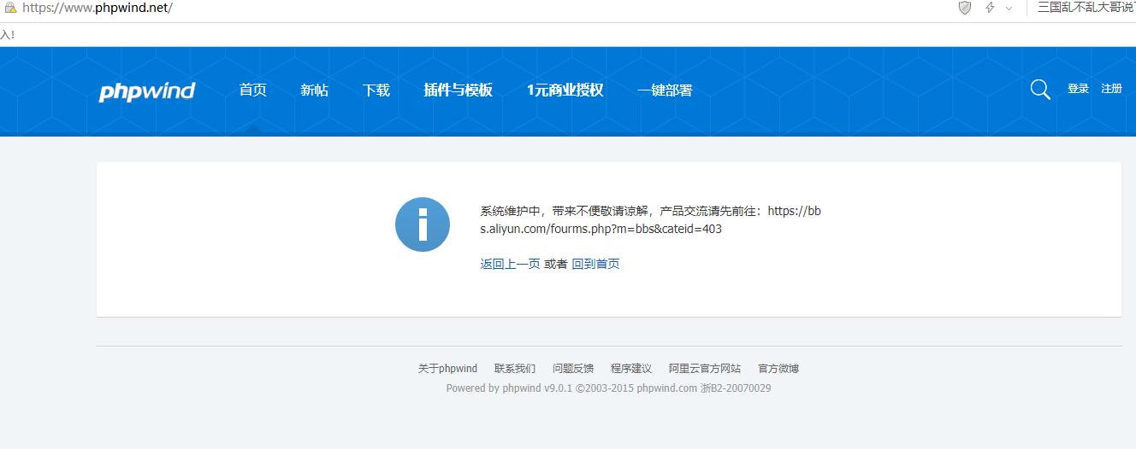This screenshot has height=449, width=1136.
Task: Click the blue info circle icon
Action: [x=423, y=224]
